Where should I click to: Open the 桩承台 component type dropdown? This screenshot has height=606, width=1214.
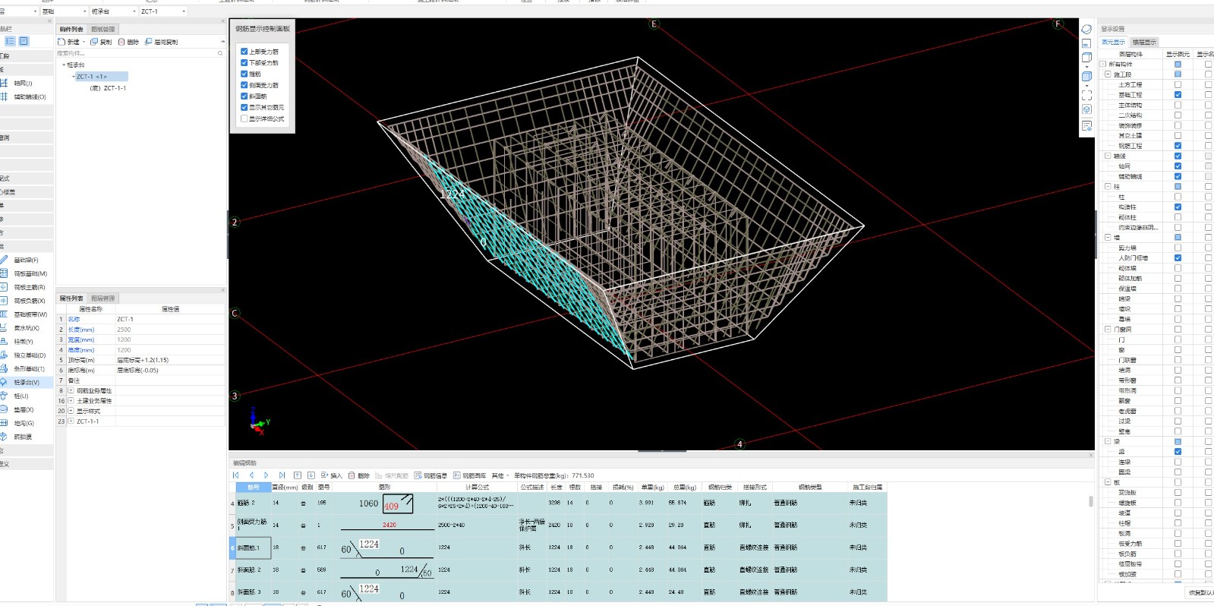113,11
